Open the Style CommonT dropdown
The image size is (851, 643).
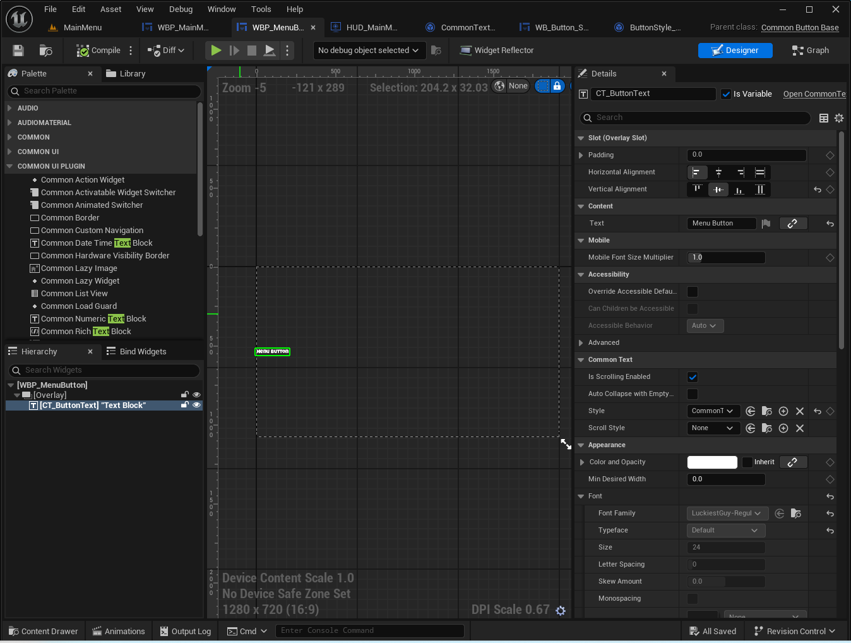tap(713, 411)
